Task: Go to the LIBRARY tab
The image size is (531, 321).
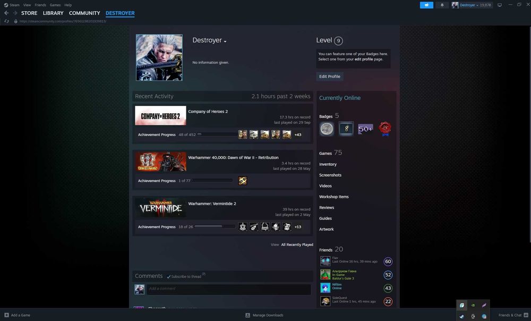Action: coord(53,13)
